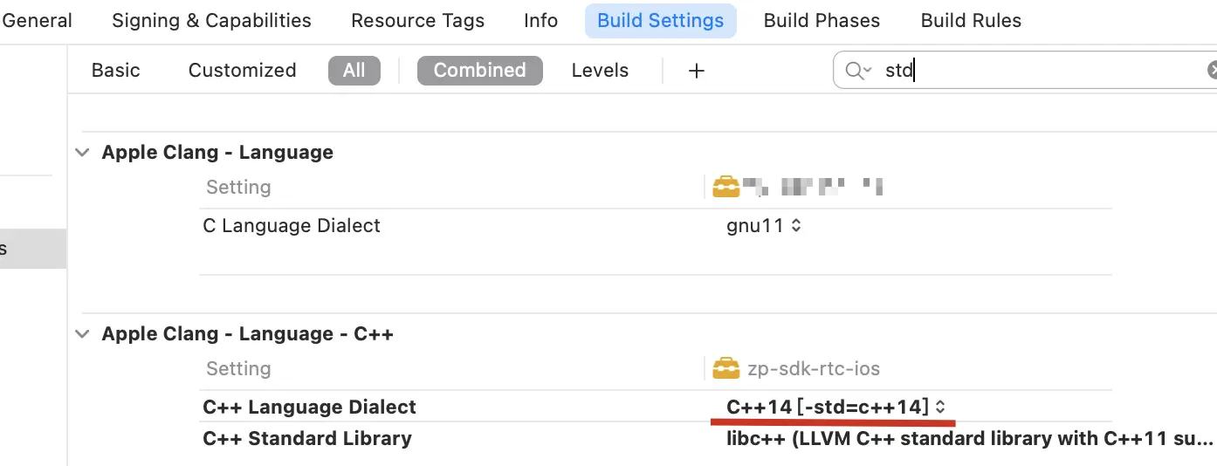Image resolution: width=1217 pixels, height=466 pixels.
Task: Open the Build Rules tab
Action: pos(971,20)
